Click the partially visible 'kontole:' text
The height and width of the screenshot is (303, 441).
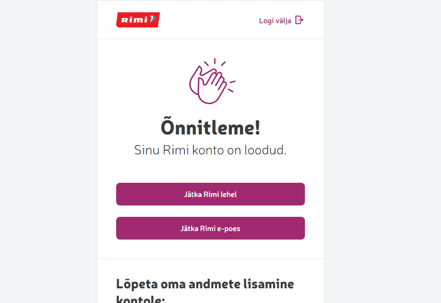140,299
